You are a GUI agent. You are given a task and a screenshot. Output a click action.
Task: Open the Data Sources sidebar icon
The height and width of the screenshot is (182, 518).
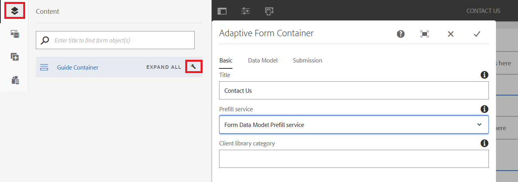[x=15, y=80]
